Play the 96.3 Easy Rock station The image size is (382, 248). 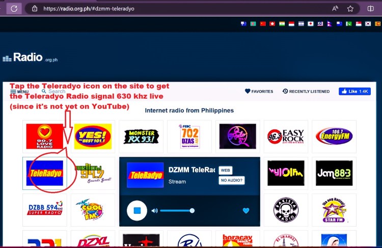pyautogui.click(x=286, y=136)
